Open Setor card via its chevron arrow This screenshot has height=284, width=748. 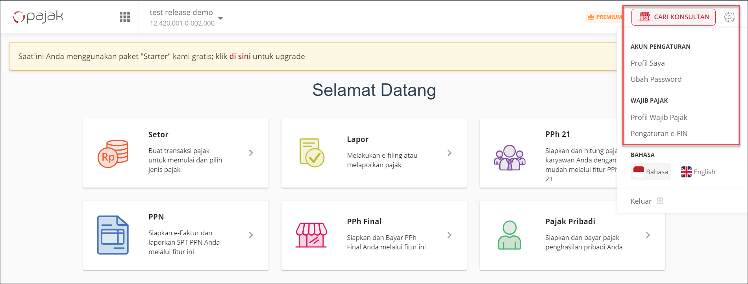coord(251,153)
